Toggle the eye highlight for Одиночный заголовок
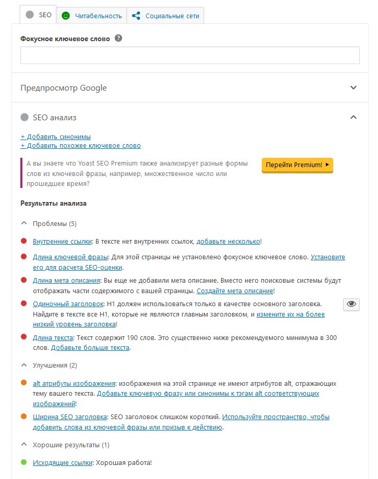378x479 pixels. point(351,305)
